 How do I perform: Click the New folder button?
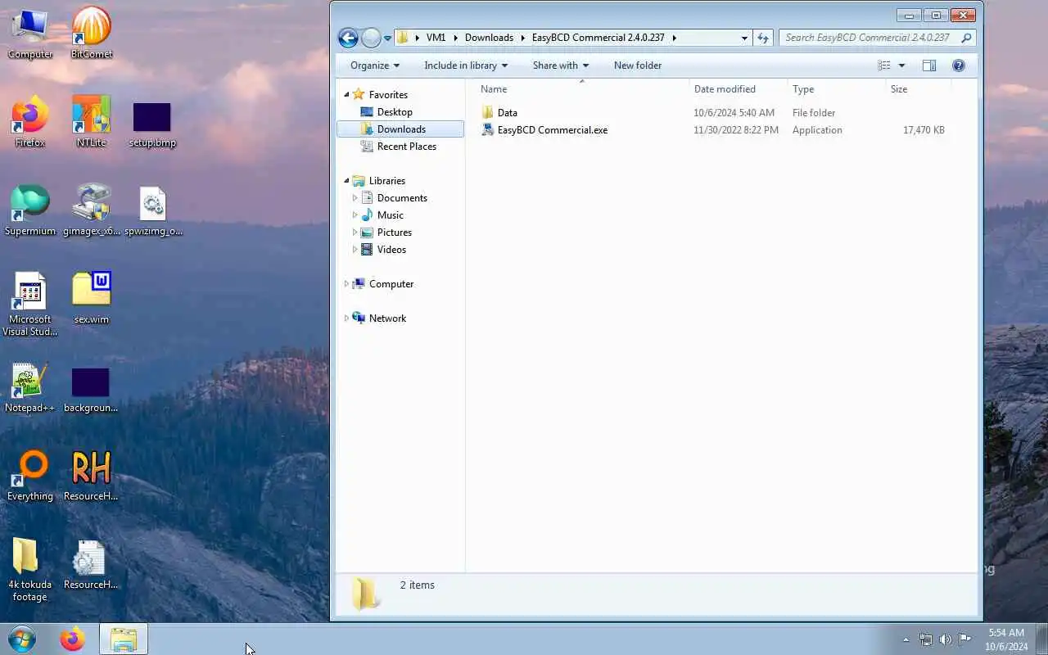[x=638, y=65]
